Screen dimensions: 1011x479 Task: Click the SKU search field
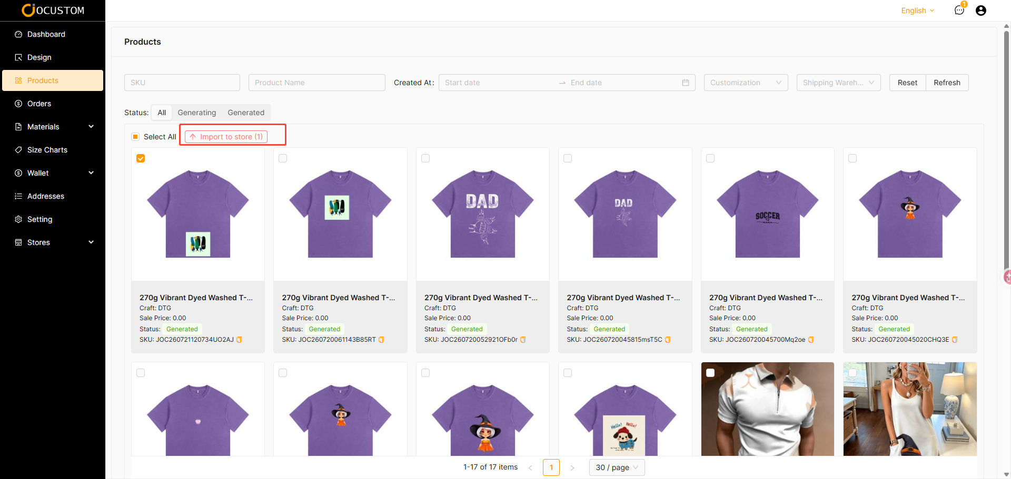coord(182,83)
